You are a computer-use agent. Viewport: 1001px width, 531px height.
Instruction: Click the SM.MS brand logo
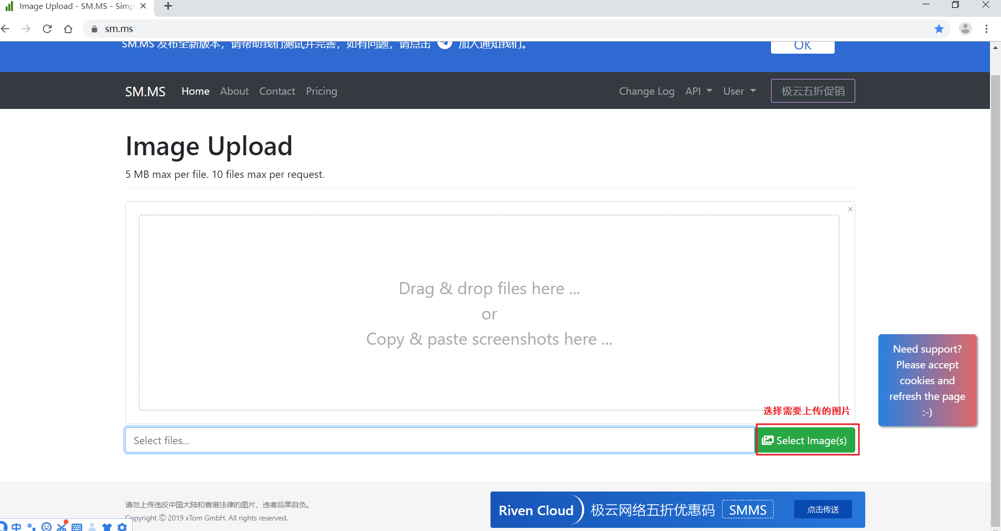coord(145,92)
